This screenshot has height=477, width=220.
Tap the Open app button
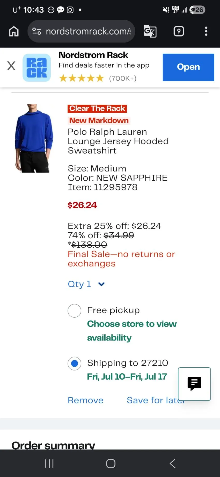(x=188, y=67)
